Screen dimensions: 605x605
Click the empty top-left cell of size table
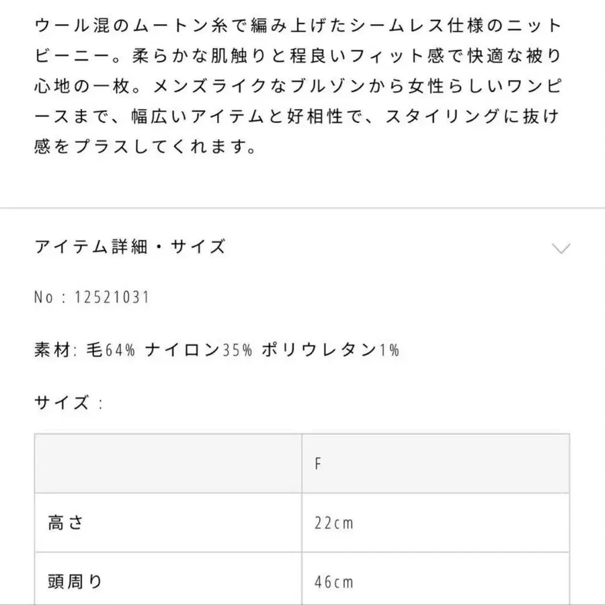coord(168,462)
